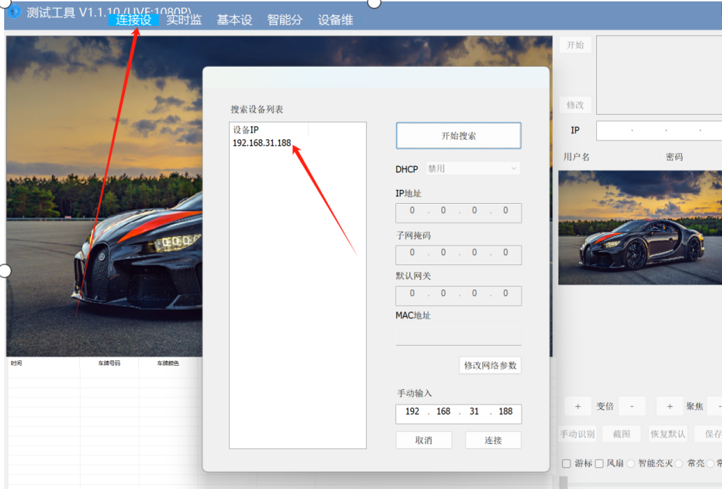Click the 默认网关 input field
Image resolution: width=722 pixels, height=489 pixels.
click(x=459, y=296)
